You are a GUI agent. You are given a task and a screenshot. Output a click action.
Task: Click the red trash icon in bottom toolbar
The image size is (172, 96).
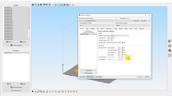[x=77, y=92]
